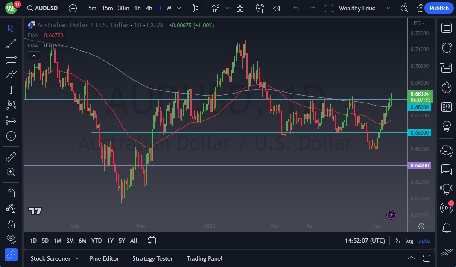
Task: Select the trend line drawing tool
Action: [x=11, y=43]
